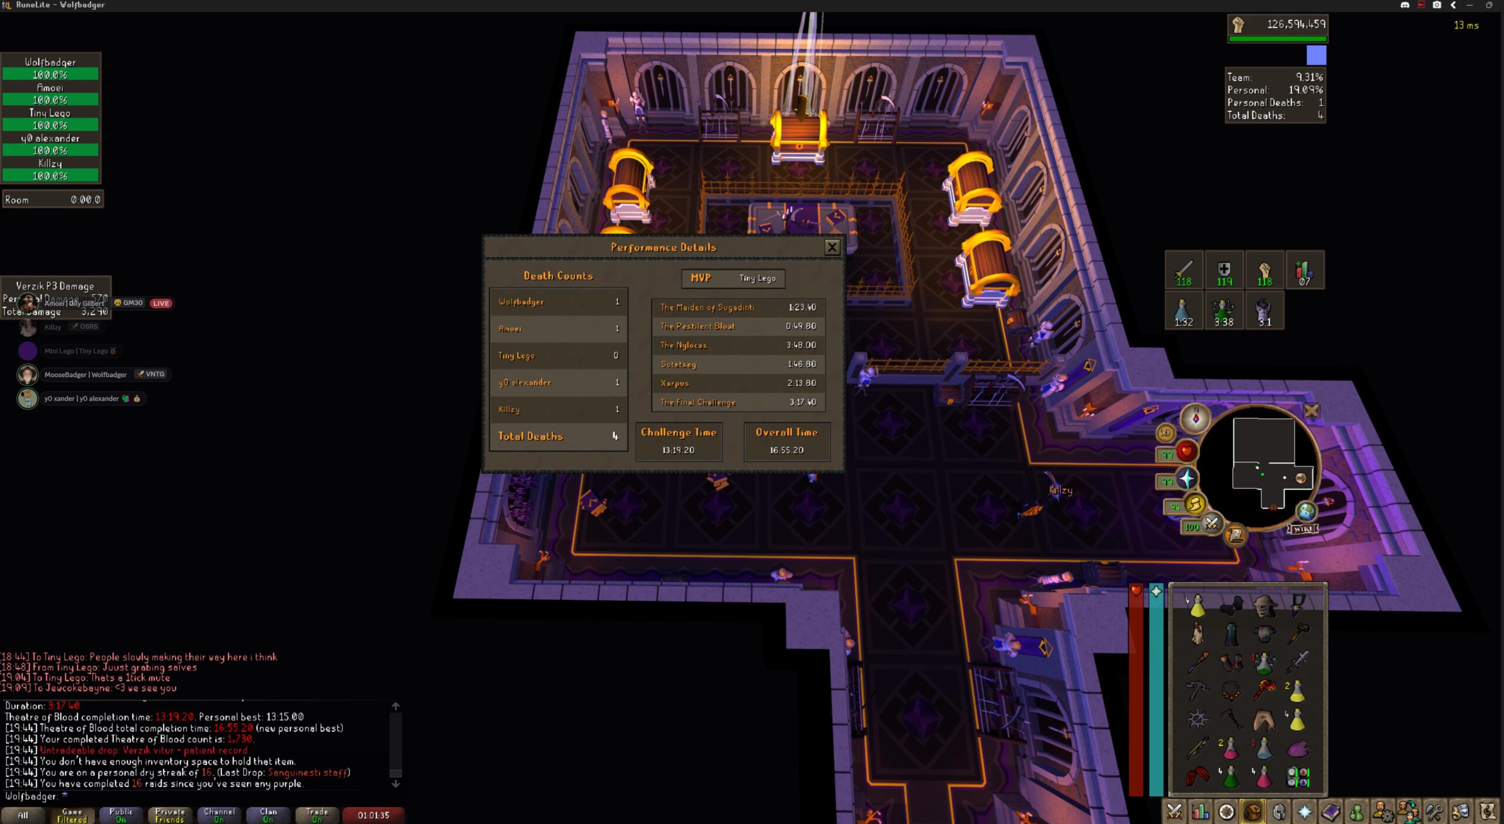The width and height of the screenshot is (1504, 824).
Task: Open the Game Filtered chat dropdown
Action: [x=72, y=815]
